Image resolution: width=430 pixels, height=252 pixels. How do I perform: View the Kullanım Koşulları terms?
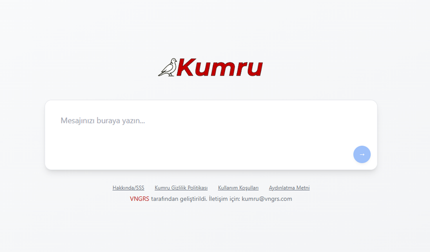point(238,188)
